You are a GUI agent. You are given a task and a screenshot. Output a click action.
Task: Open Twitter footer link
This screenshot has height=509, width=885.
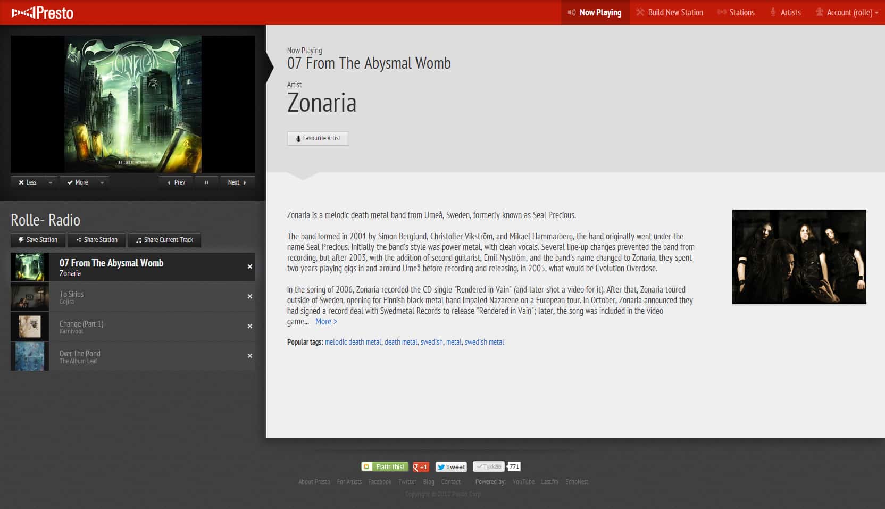click(407, 482)
